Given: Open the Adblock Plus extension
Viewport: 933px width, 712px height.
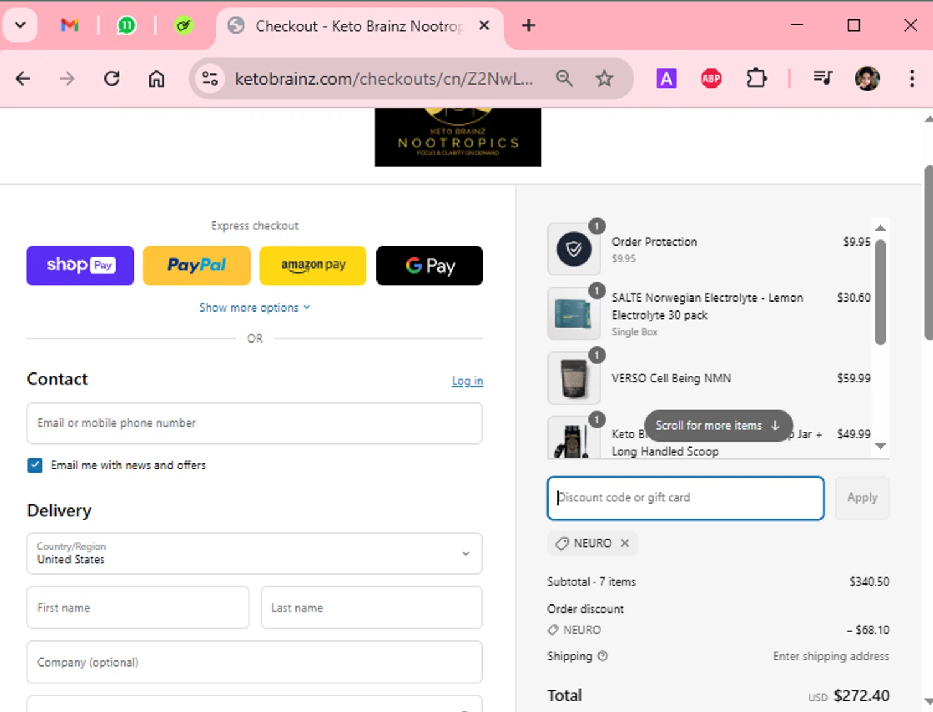Looking at the screenshot, I should [711, 78].
